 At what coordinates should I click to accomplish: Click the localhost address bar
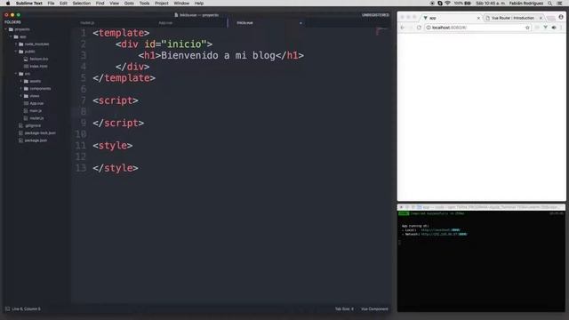click(x=477, y=28)
